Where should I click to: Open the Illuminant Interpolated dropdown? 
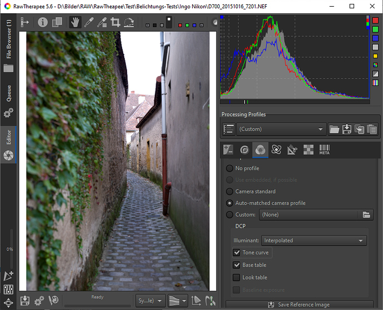(x=314, y=241)
